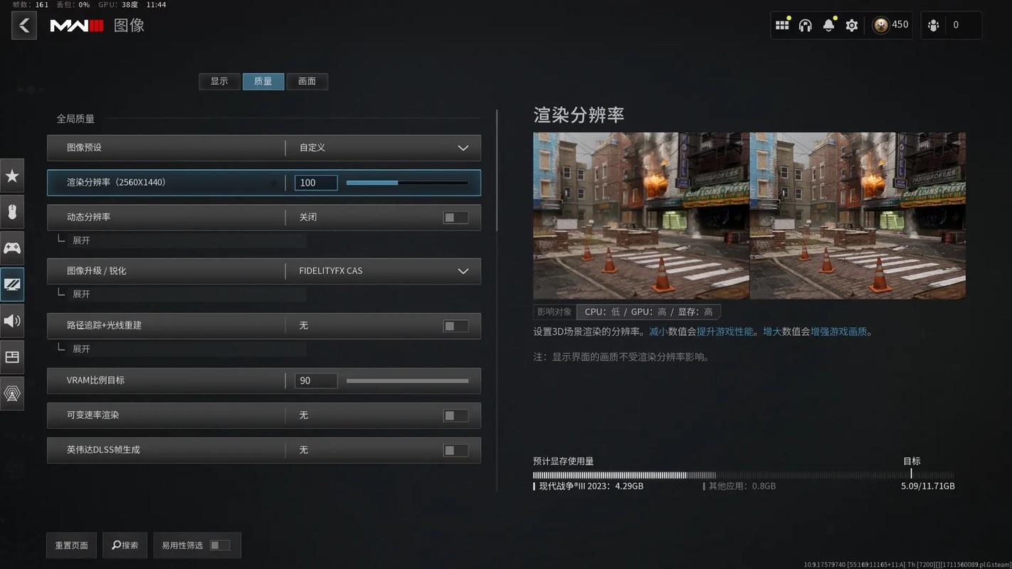1012x569 pixels.
Task: Click the 重置页面 button
Action: pos(71,546)
